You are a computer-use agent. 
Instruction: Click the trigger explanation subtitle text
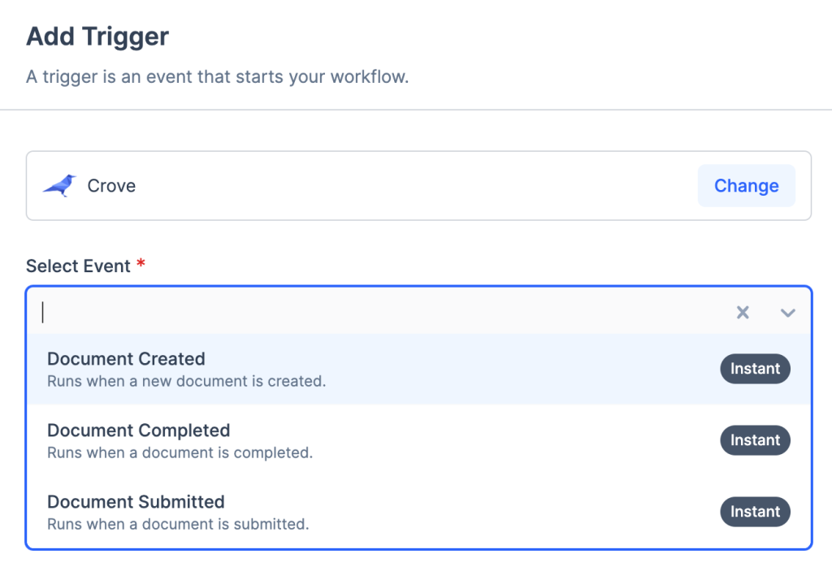(x=217, y=78)
